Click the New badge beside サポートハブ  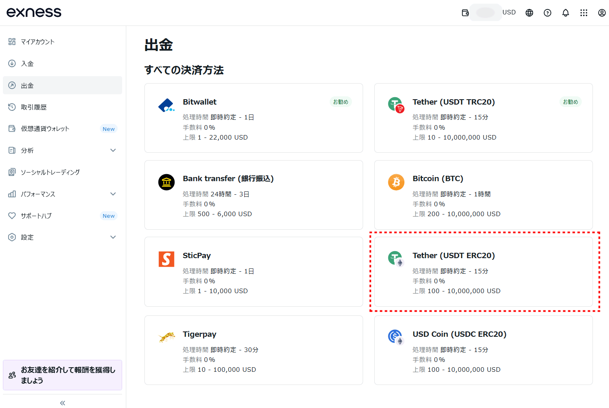coord(109,216)
